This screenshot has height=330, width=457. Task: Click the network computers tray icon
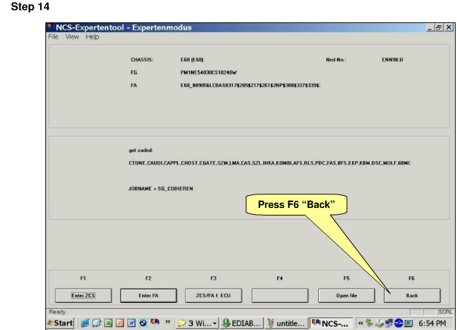point(389,323)
